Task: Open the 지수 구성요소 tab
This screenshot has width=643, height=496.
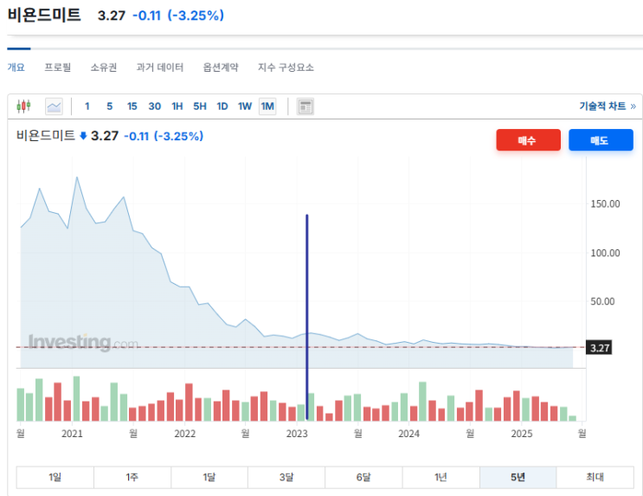Action: pos(286,68)
